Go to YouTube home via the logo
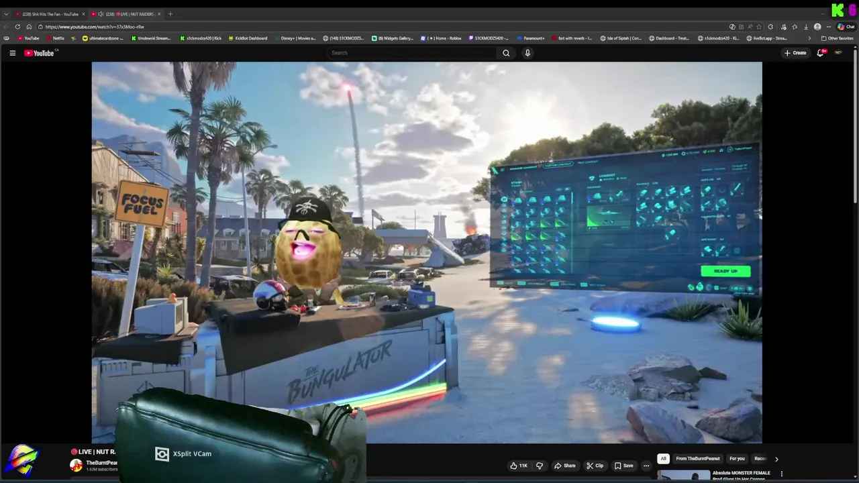The height and width of the screenshot is (483, 859). click(x=39, y=53)
